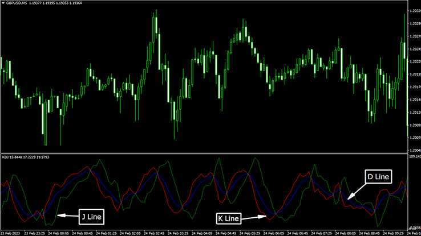
Task: Click the 24 Feb 03:25 time label
Action: coord(178,234)
